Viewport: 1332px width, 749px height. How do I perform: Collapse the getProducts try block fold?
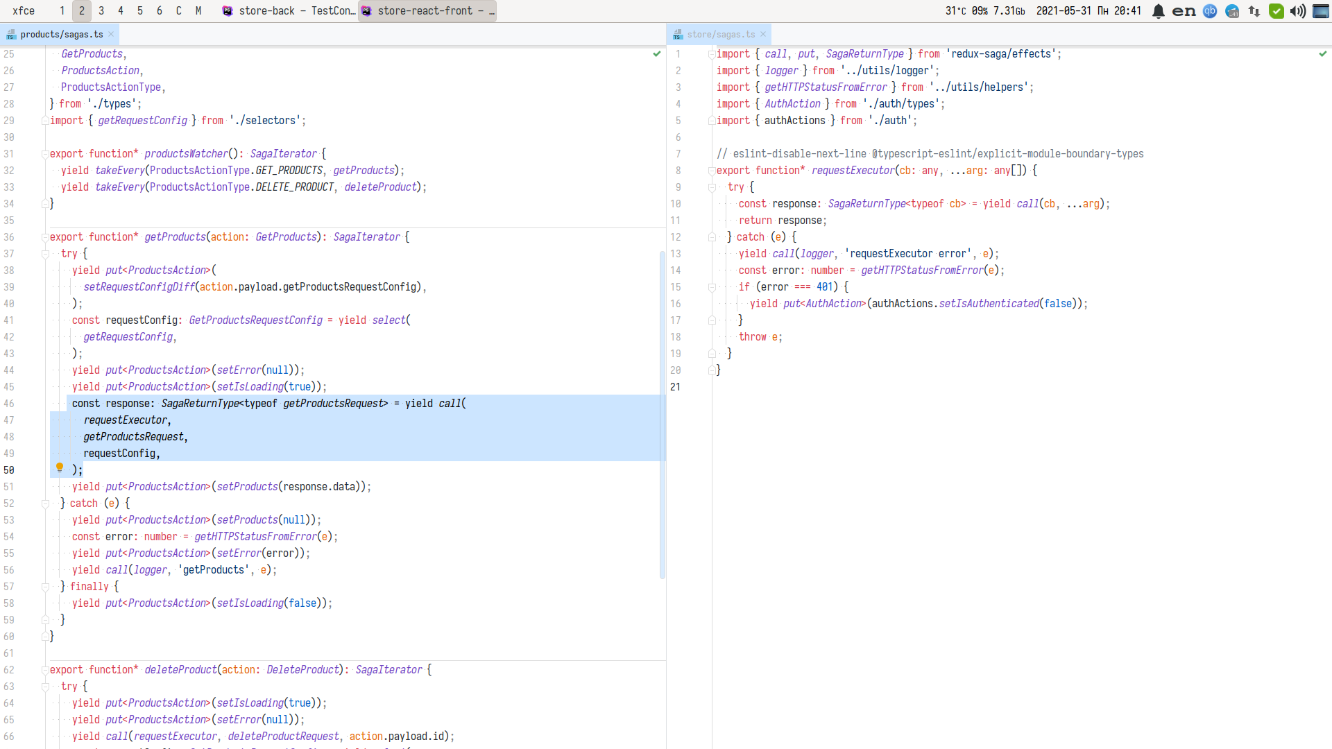pos(45,254)
